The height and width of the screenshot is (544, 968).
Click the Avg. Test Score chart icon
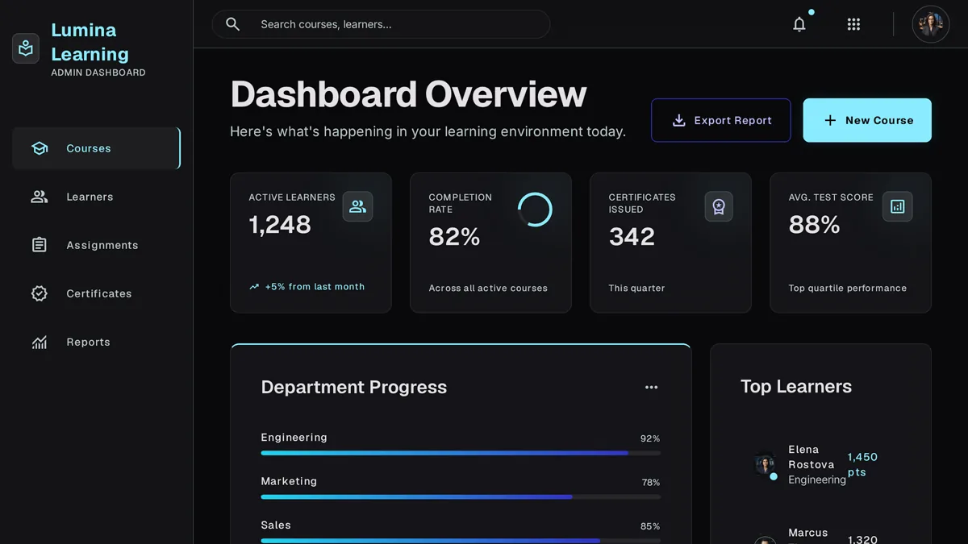[898, 206]
